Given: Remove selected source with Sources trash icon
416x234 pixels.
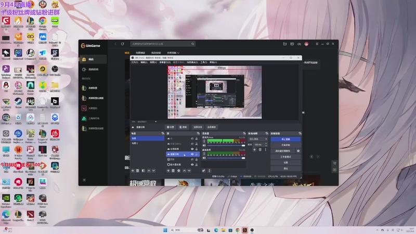Looking at the screenshot, I should [173, 171].
